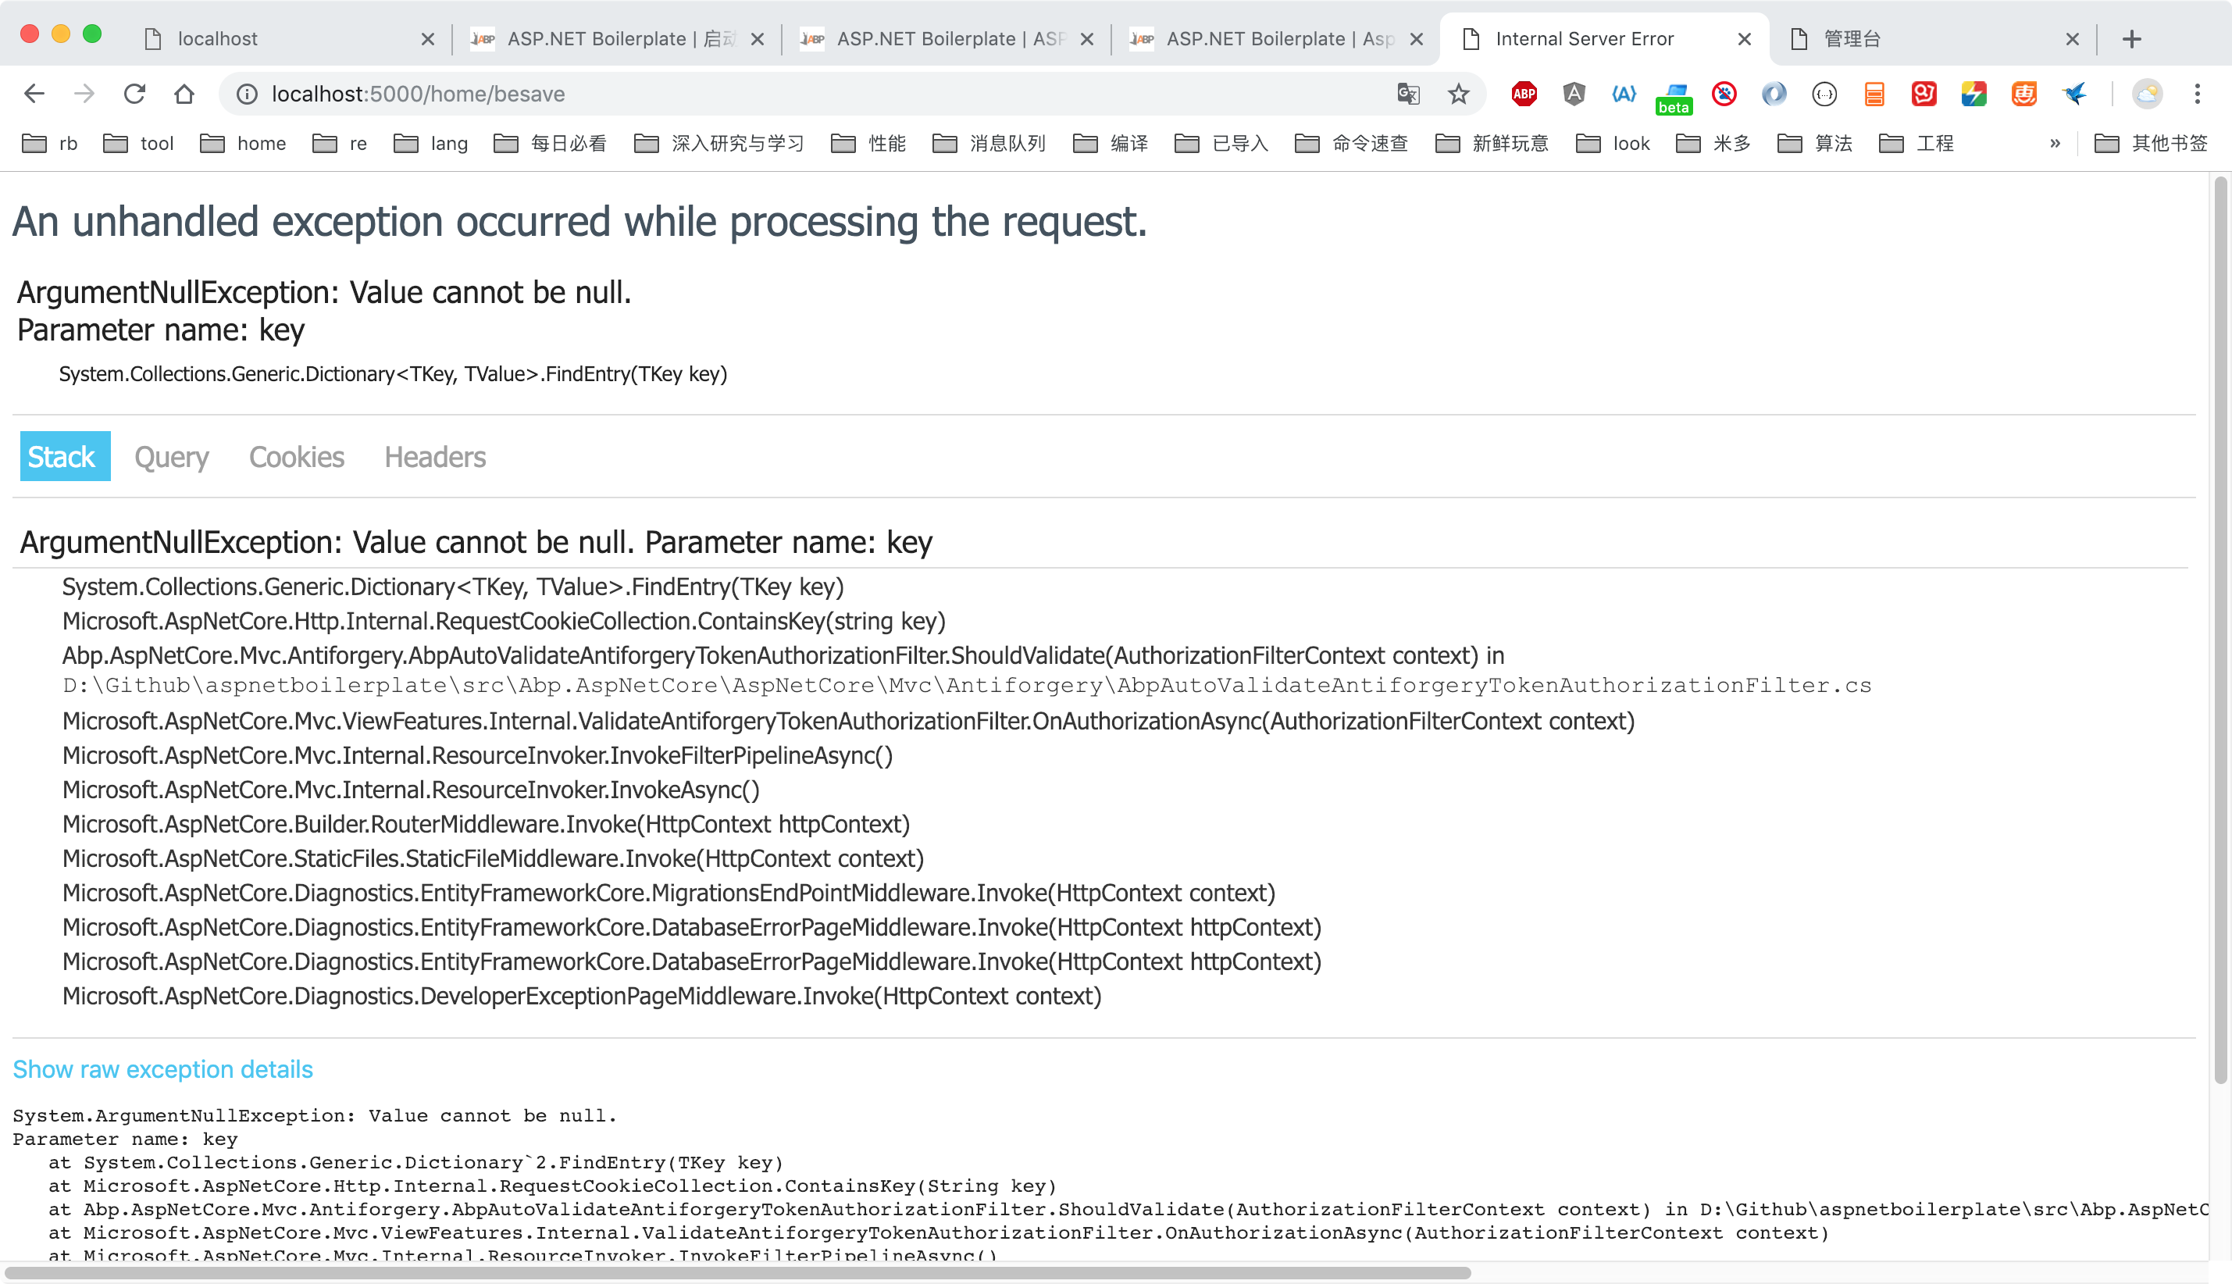Open the Internal Server Error tab
Viewport: 2232px width, 1284px height.
click(x=1587, y=39)
